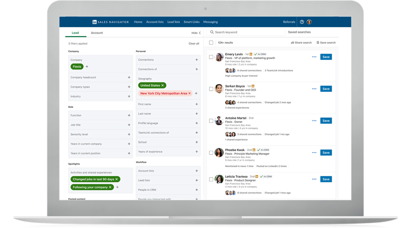Open the user profile avatar menu
405x228 pixels.
point(309,22)
